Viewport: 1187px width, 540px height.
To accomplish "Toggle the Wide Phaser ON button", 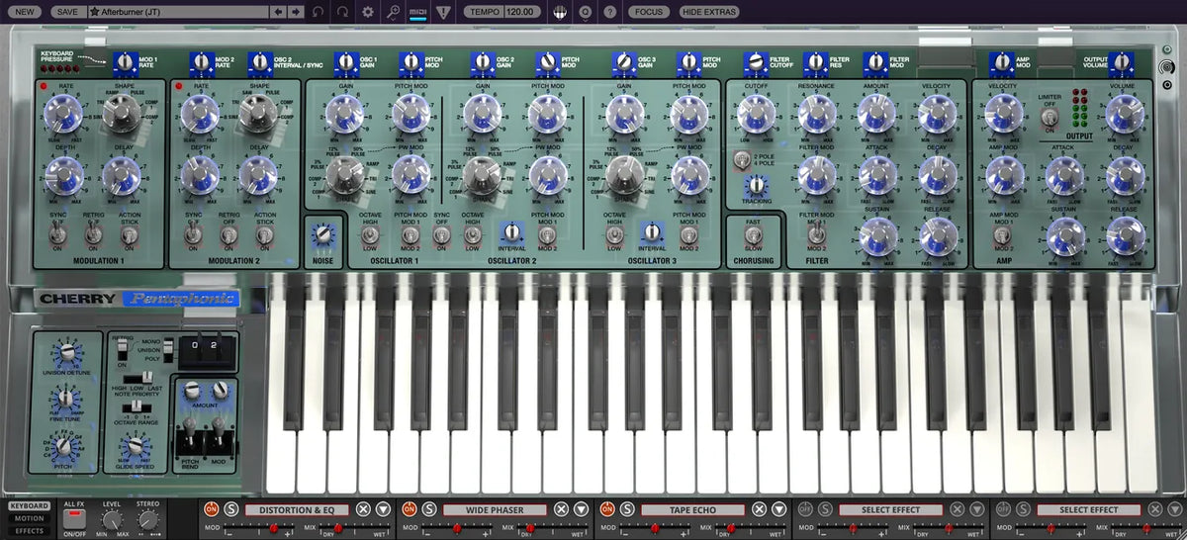I will coord(409,509).
